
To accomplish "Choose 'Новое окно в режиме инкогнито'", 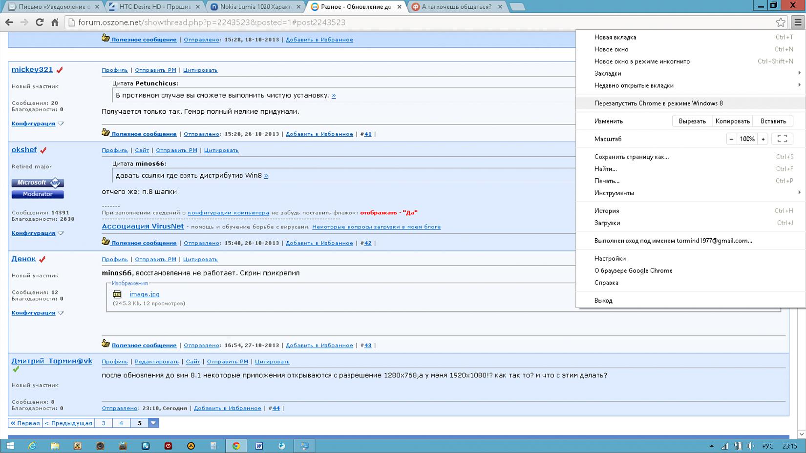I will click(691, 61).
